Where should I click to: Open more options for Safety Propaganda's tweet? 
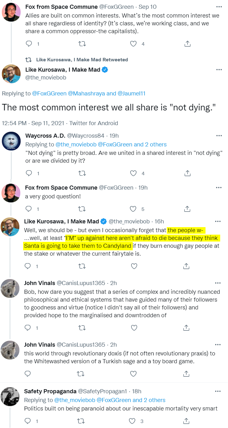pyautogui.click(x=219, y=391)
